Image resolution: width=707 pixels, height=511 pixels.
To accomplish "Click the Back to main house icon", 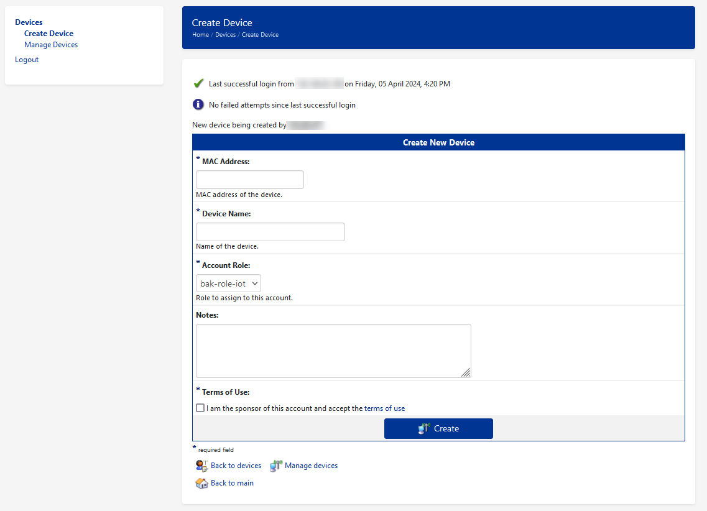I will click(x=201, y=483).
